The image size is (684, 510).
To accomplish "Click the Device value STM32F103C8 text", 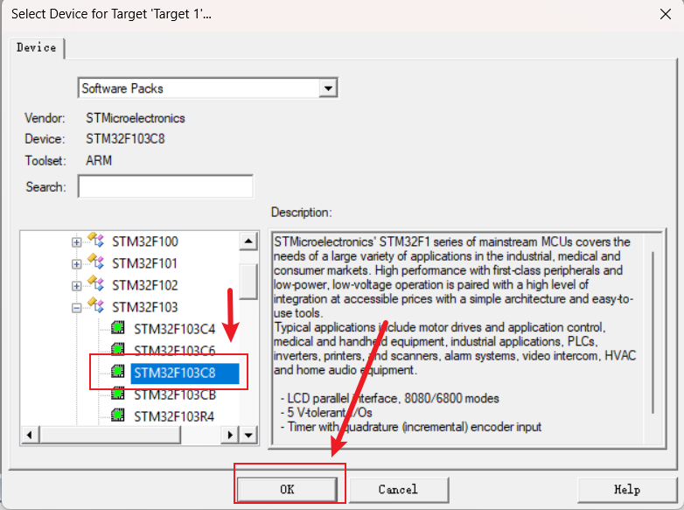I will [x=125, y=139].
